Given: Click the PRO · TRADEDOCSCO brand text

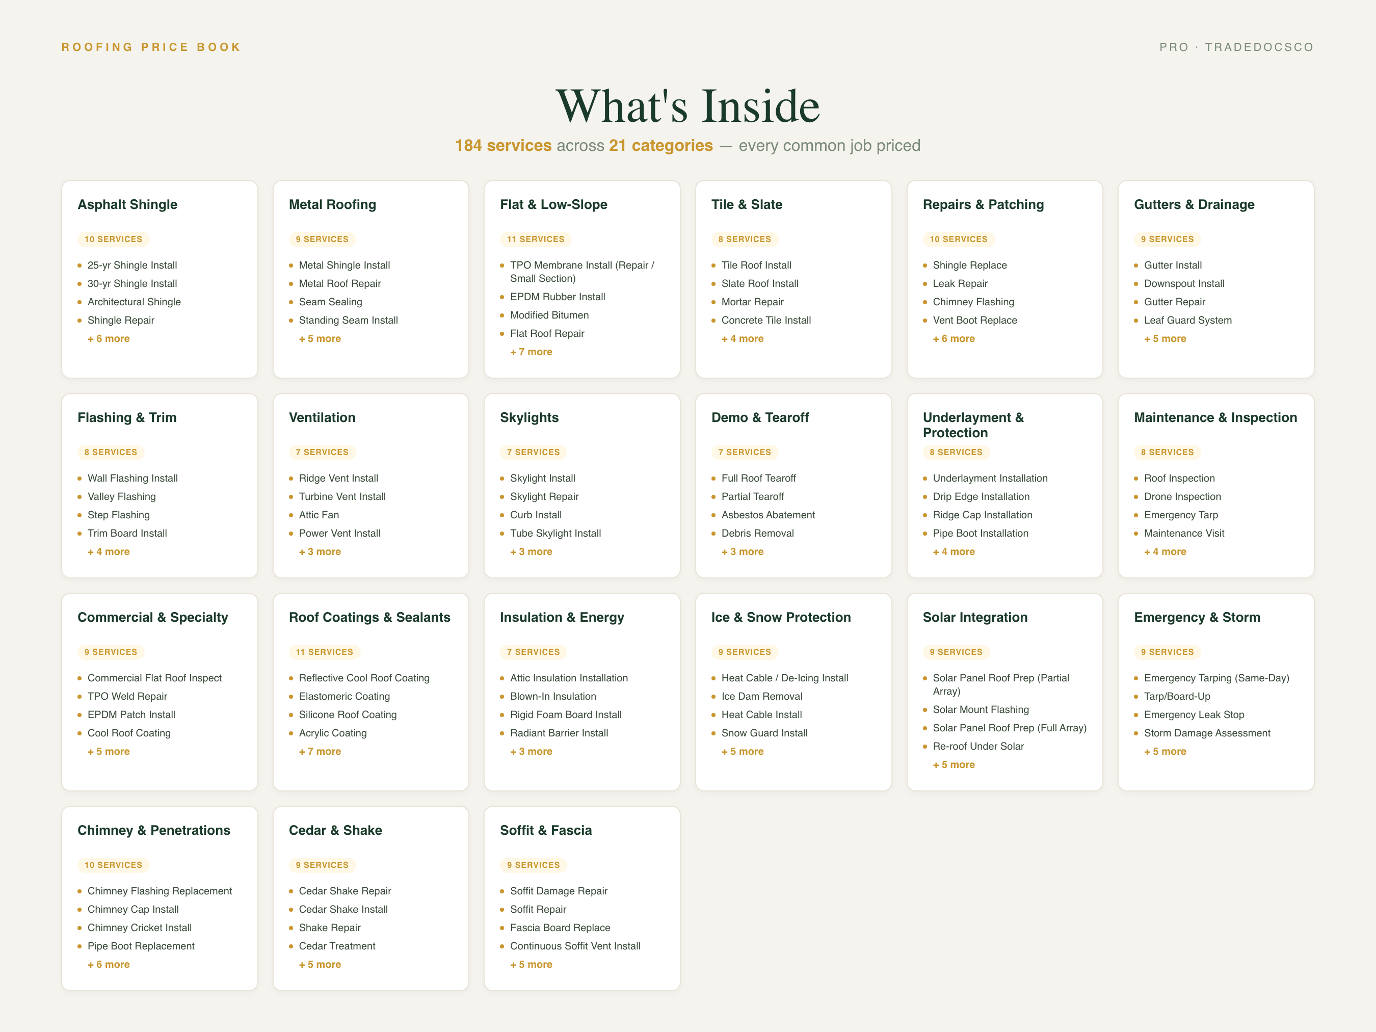Looking at the screenshot, I should 1236,47.
